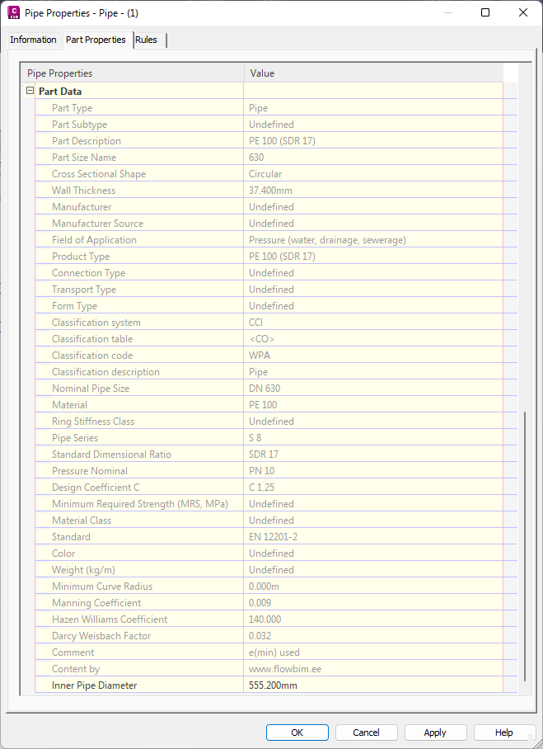543x749 pixels.
Task: Click the Minimum Required Strength row label
Action: 140,503
